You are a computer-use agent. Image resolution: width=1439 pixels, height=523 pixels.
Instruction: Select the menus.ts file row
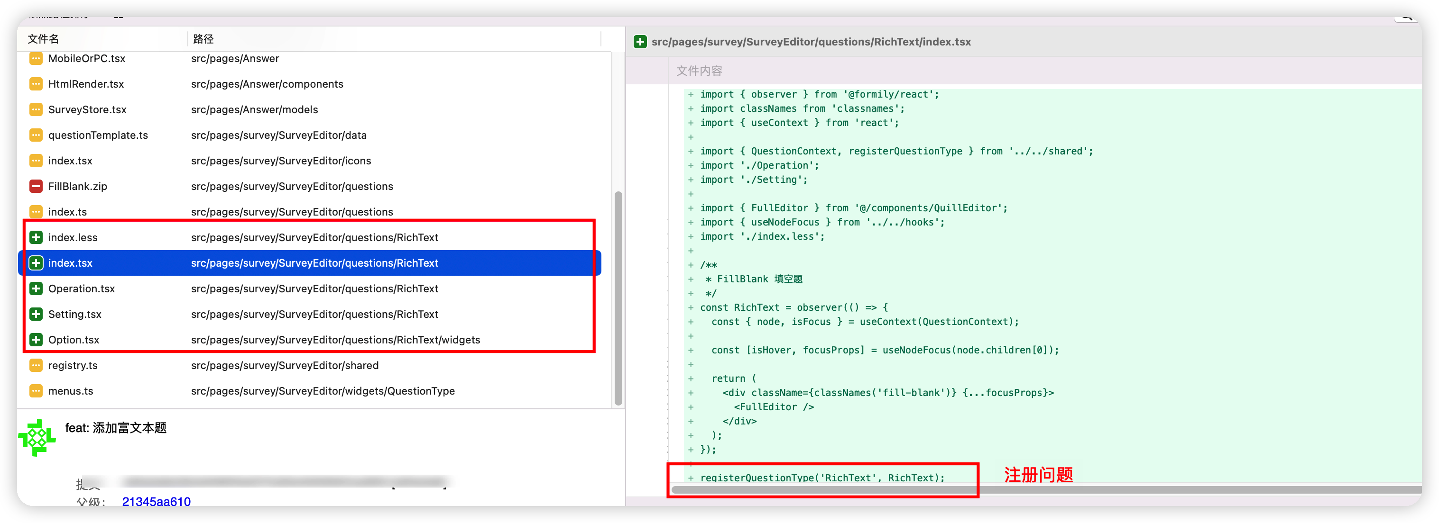310,391
